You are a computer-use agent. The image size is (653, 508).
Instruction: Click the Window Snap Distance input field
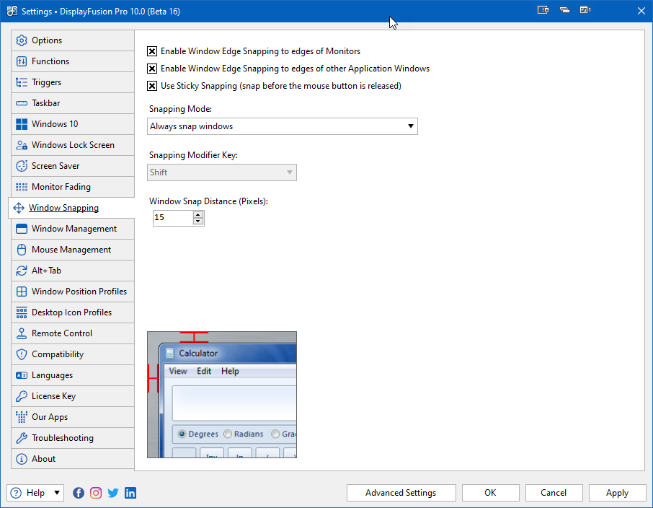tap(173, 218)
